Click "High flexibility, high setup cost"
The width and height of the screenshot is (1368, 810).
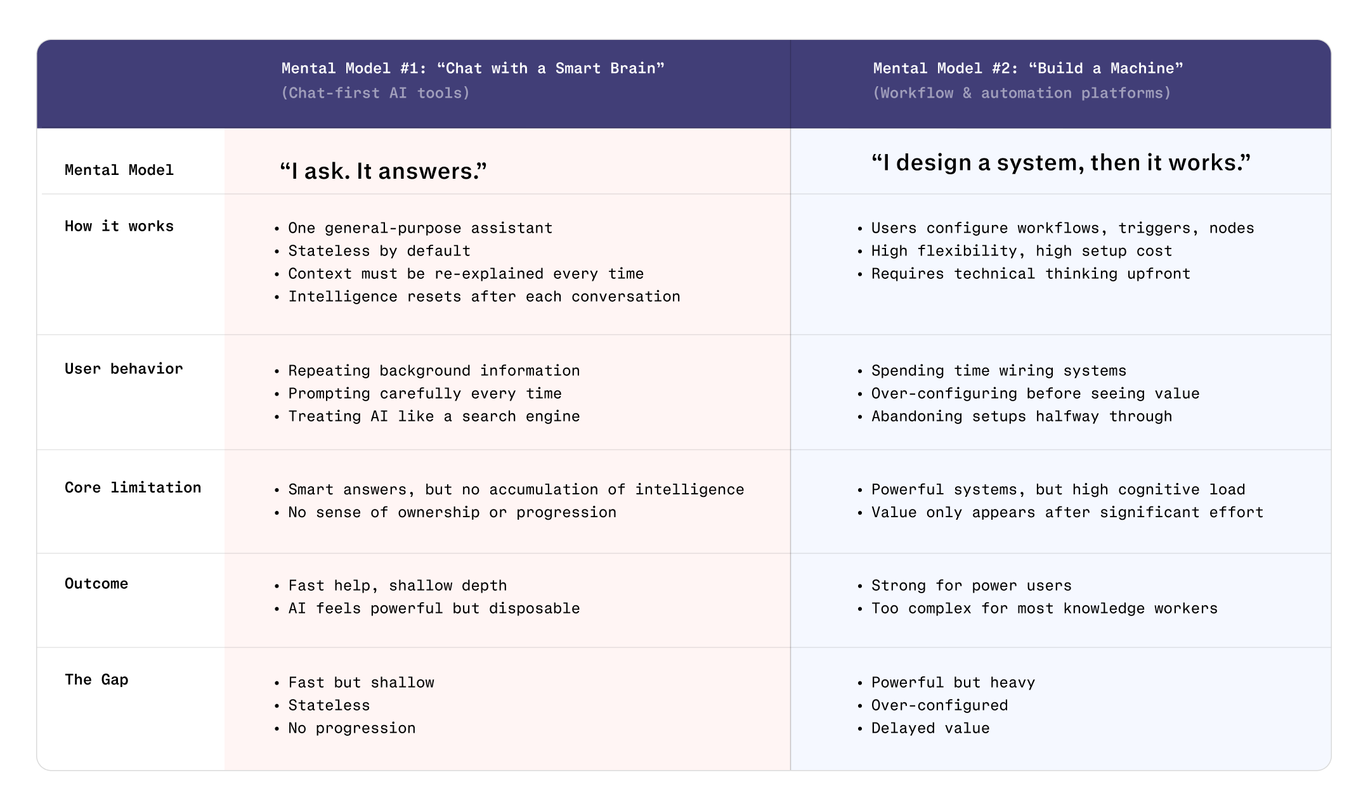point(1021,251)
